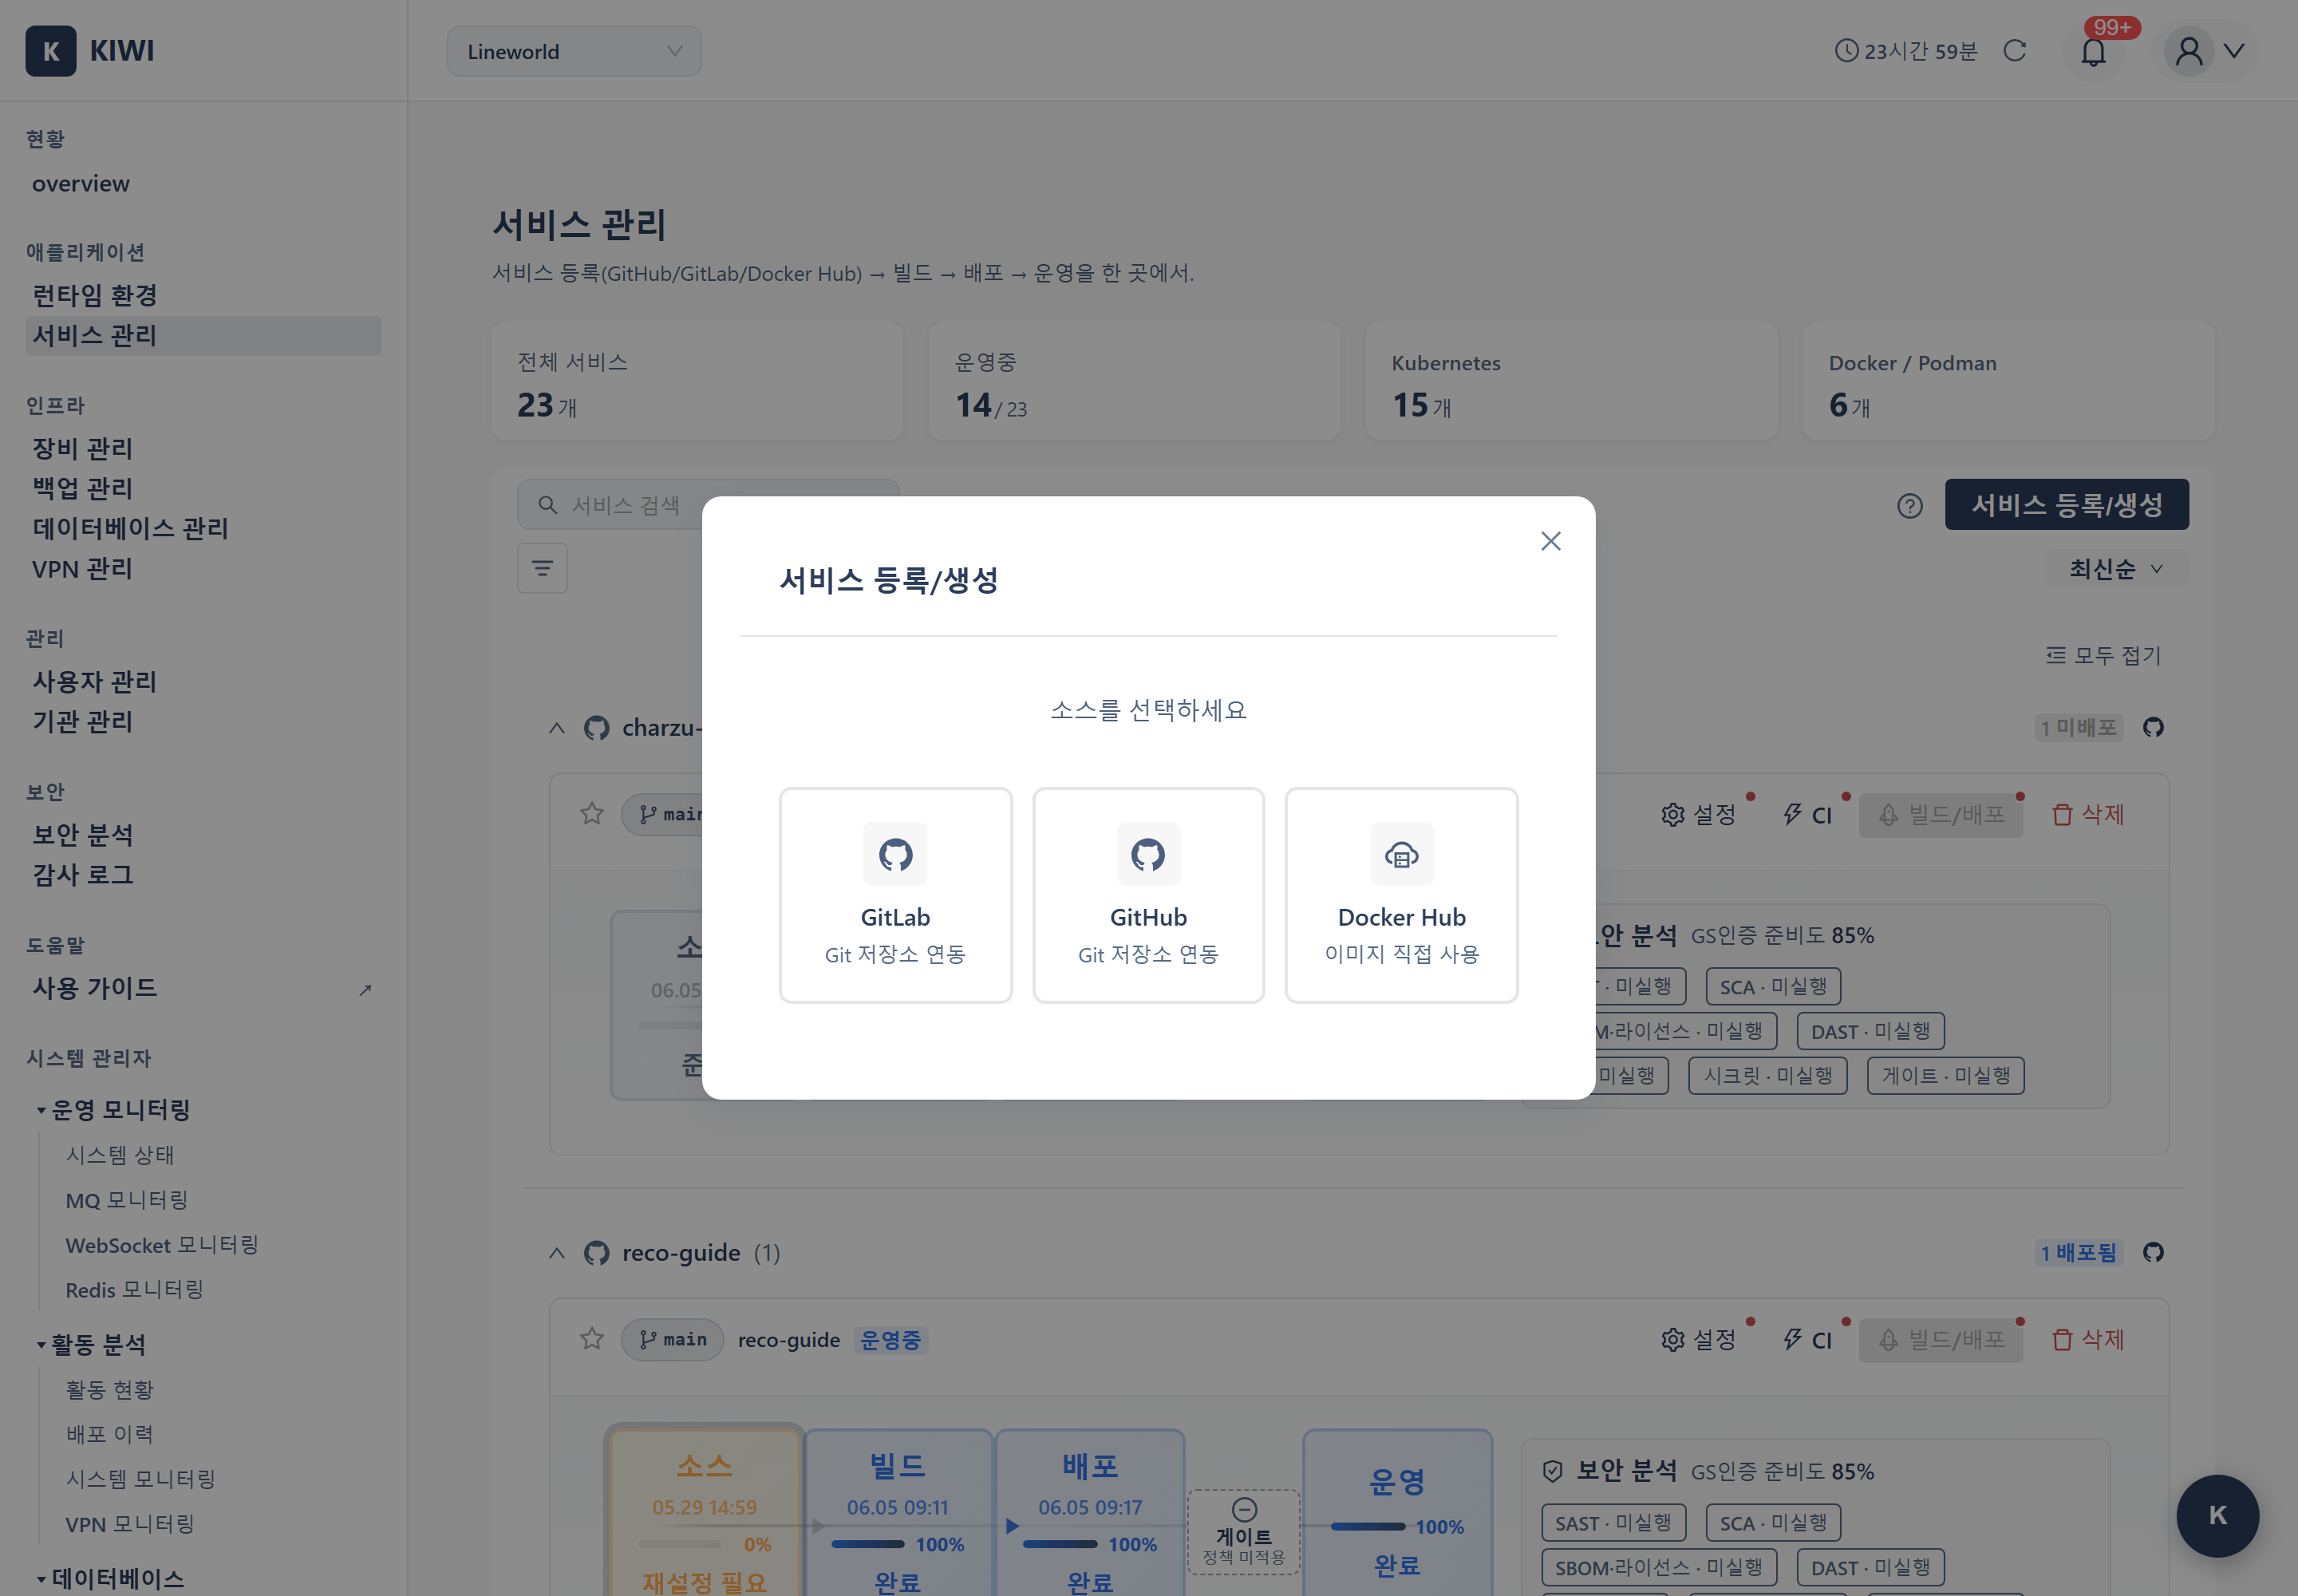The width and height of the screenshot is (2298, 1596).
Task: Open Redis 모니터링 tree item
Action: [135, 1290]
